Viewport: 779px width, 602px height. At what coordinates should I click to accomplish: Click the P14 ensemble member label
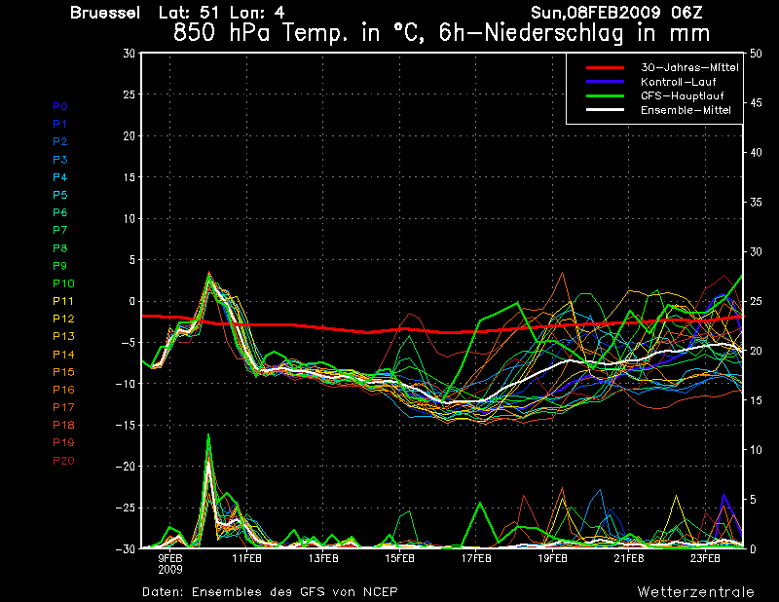(x=63, y=355)
